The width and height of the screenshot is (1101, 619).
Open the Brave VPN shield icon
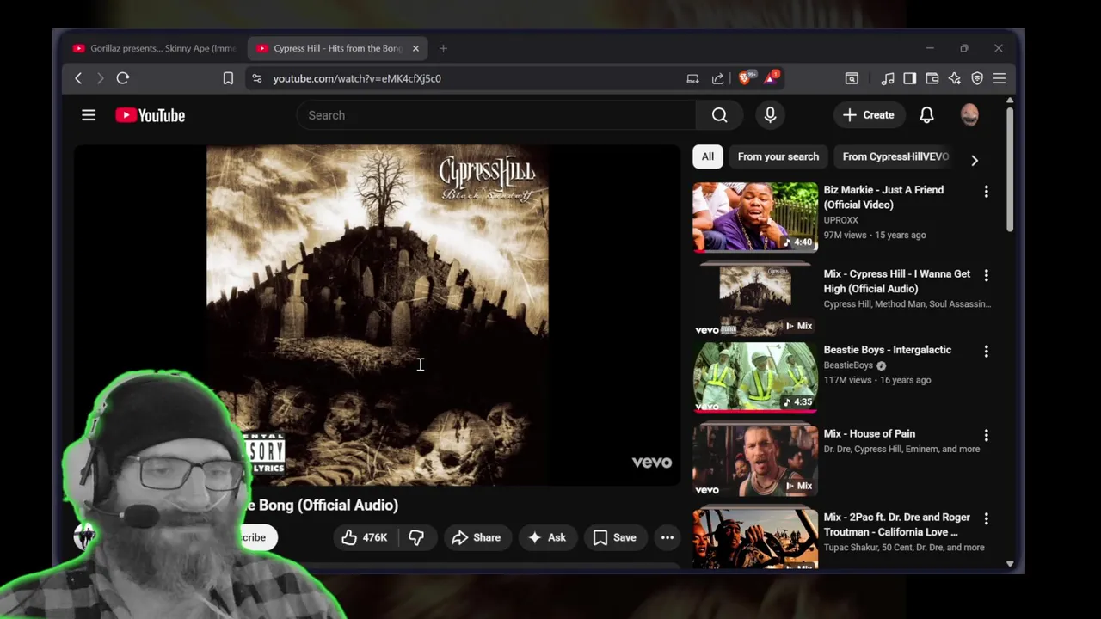point(977,78)
